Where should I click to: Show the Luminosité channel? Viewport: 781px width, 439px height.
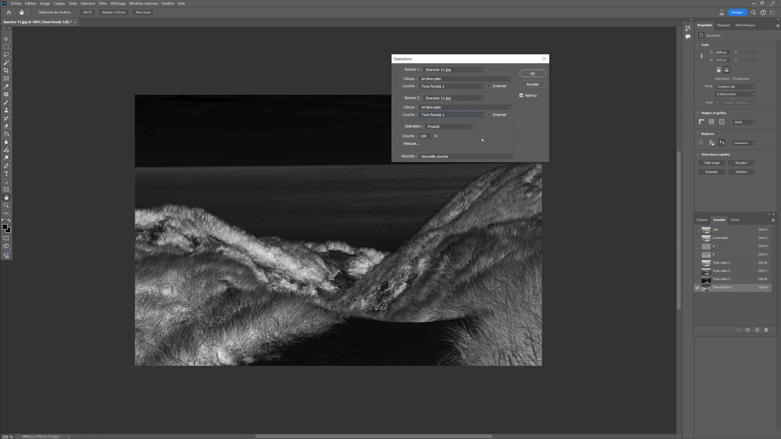point(697,238)
